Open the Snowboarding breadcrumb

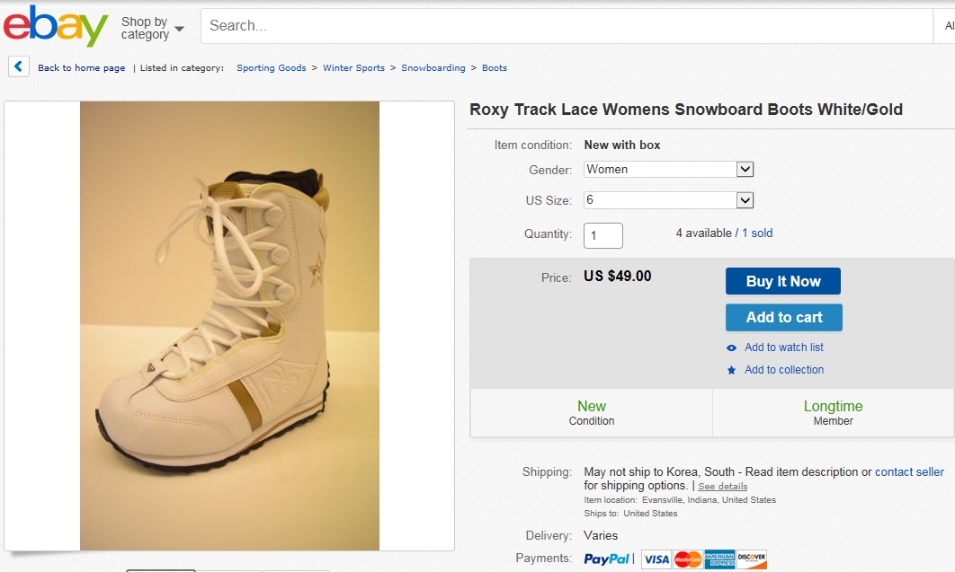(433, 68)
